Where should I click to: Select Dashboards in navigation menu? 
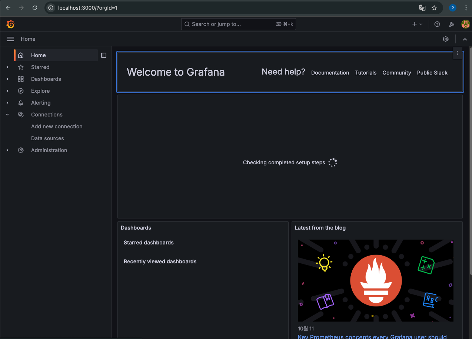click(46, 79)
